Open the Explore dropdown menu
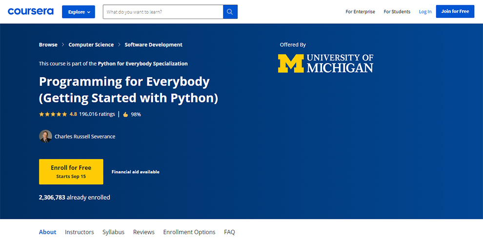Screen dimensions: 483x242 (x=79, y=12)
